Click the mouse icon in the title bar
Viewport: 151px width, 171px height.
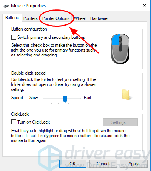click(6, 6)
